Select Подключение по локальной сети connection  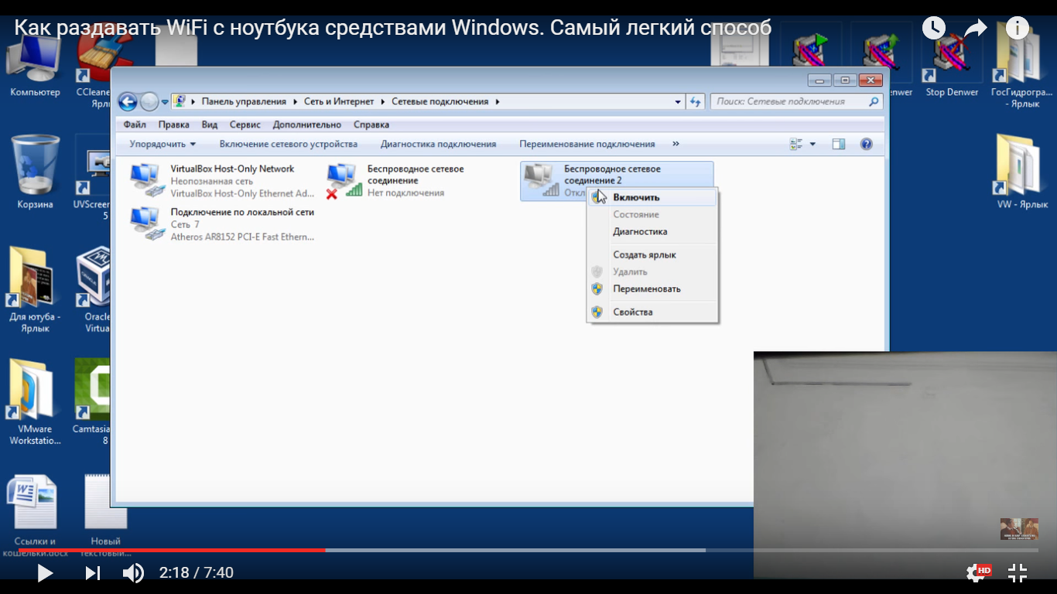tap(223, 224)
